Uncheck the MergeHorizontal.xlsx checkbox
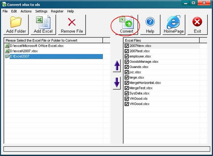The height and width of the screenshot is (156, 213). point(127,83)
